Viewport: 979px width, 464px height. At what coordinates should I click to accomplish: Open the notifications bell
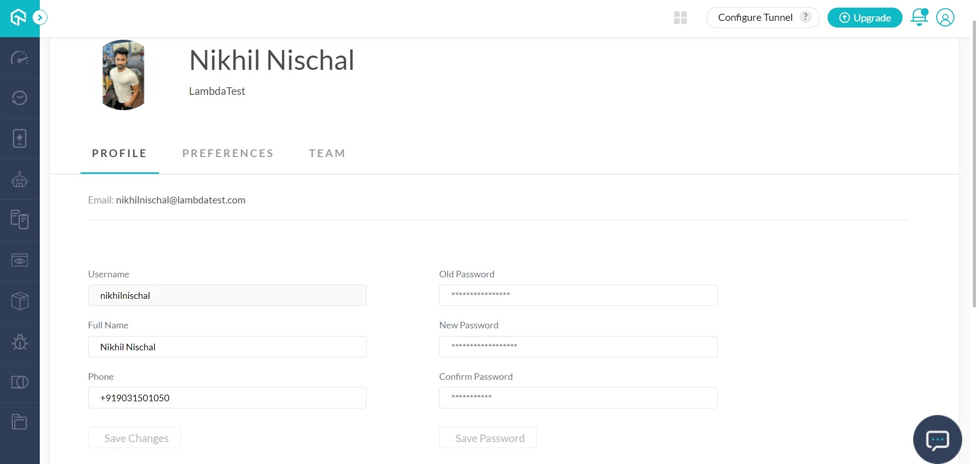pos(919,18)
